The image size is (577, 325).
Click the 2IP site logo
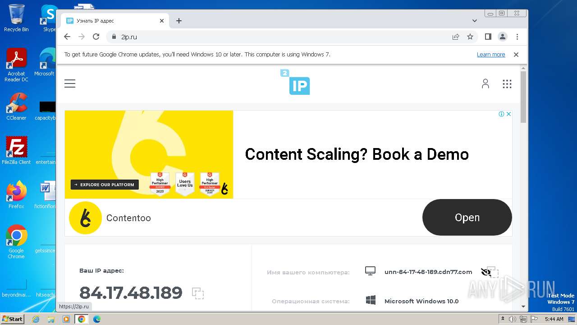tap(295, 82)
